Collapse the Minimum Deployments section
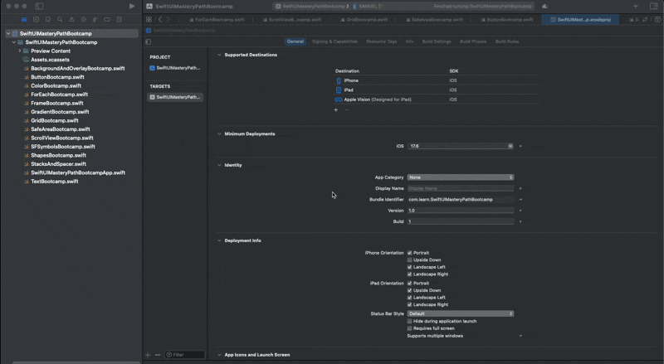Image resolution: width=664 pixels, height=364 pixels. tap(219, 133)
